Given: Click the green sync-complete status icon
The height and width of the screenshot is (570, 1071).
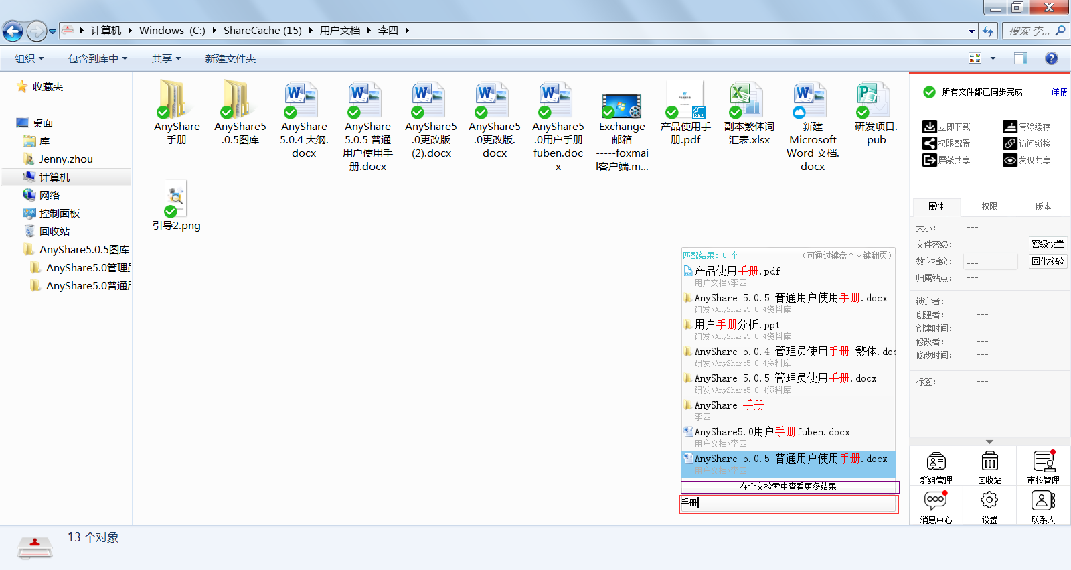Looking at the screenshot, I should 929,92.
